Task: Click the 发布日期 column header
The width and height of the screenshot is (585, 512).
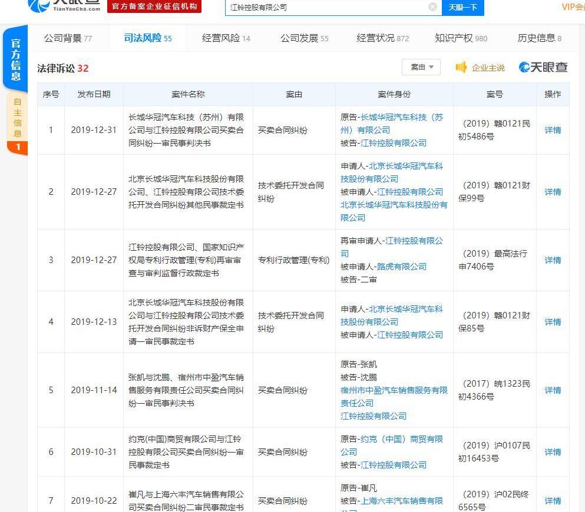Action: click(94, 94)
